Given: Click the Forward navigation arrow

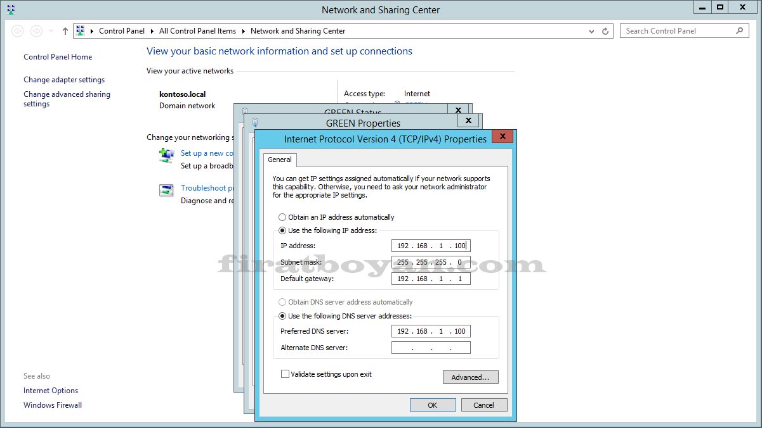Looking at the screenshot, I should coord(36,31).
